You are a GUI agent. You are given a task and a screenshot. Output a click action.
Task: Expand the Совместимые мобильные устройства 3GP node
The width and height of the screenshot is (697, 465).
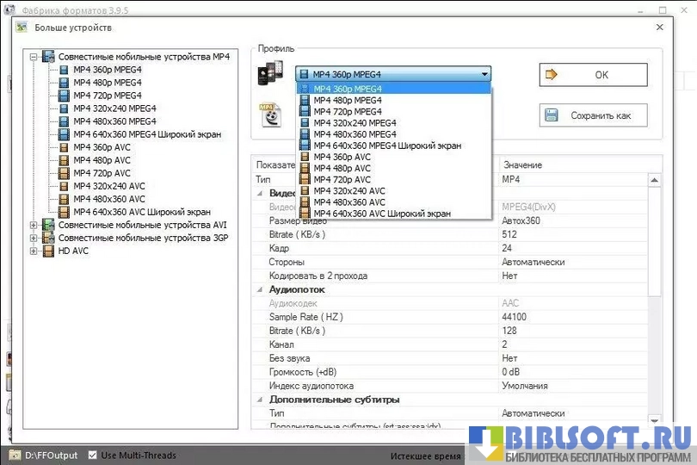(x=34, y=238)
